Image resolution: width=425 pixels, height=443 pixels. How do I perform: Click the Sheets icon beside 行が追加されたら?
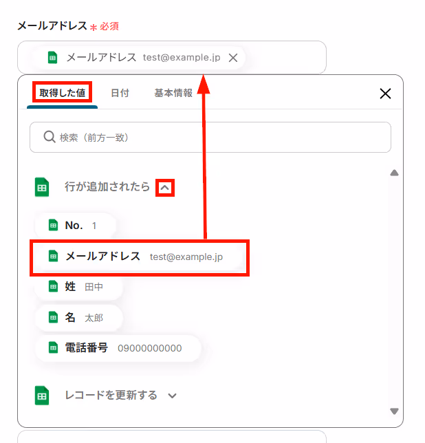[x=42, y=186]
